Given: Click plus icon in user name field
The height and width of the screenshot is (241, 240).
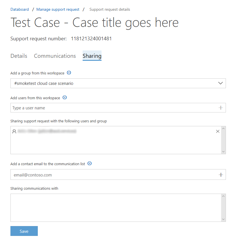Looking at the screenshot, I should pyautogui.click(x=221, y=108).
